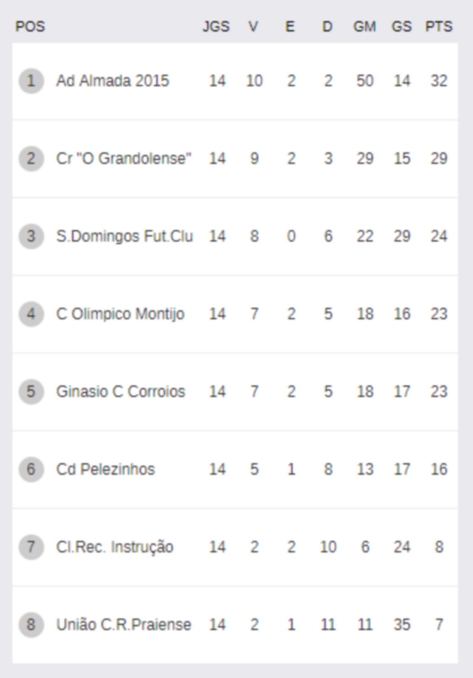The image size is (473, 678).
Task: Open Cr "O Grandolense" team link
Action: click(x=124, y=159)
